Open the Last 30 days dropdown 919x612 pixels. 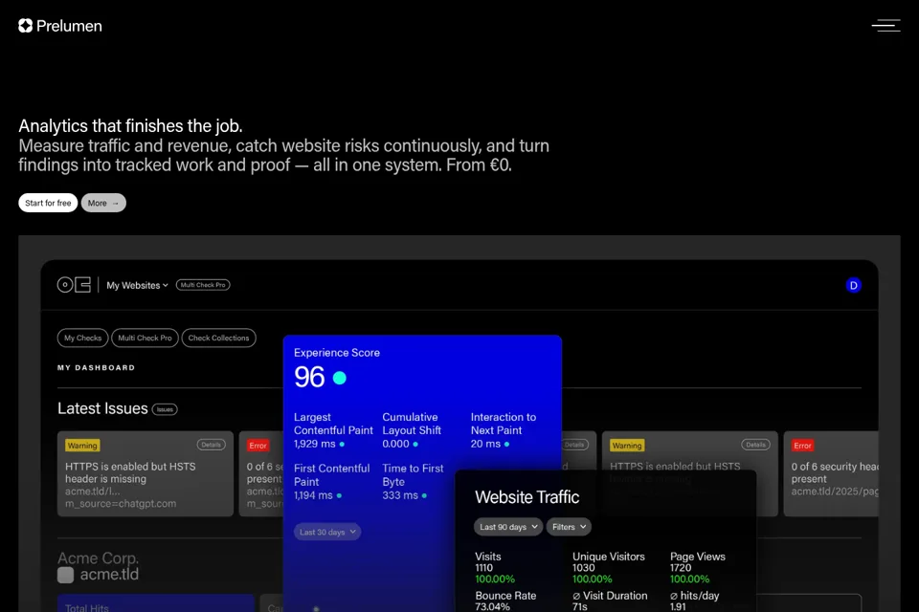[x=327, y=532]
